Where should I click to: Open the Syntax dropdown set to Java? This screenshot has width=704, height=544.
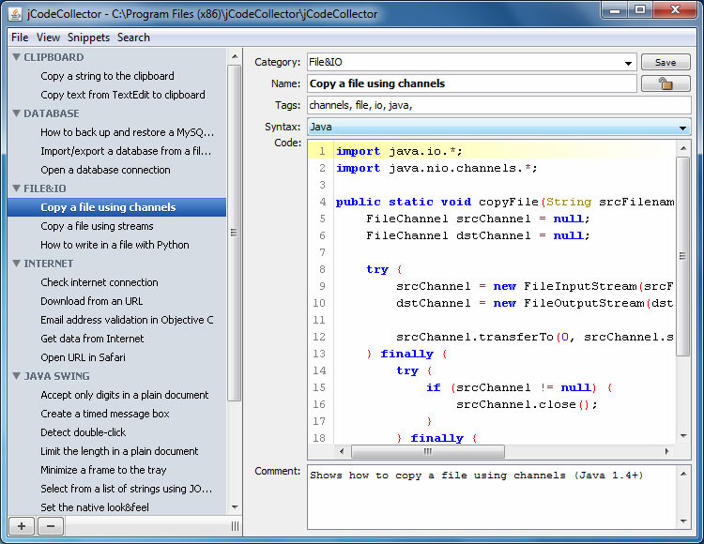point(498,127)
